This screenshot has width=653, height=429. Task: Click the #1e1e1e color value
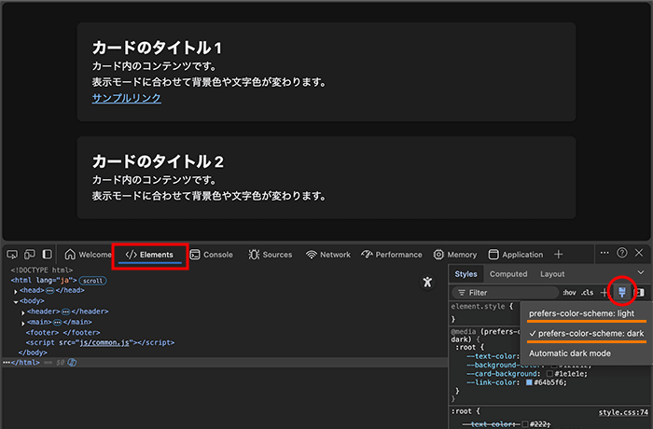tap(569, 374)
